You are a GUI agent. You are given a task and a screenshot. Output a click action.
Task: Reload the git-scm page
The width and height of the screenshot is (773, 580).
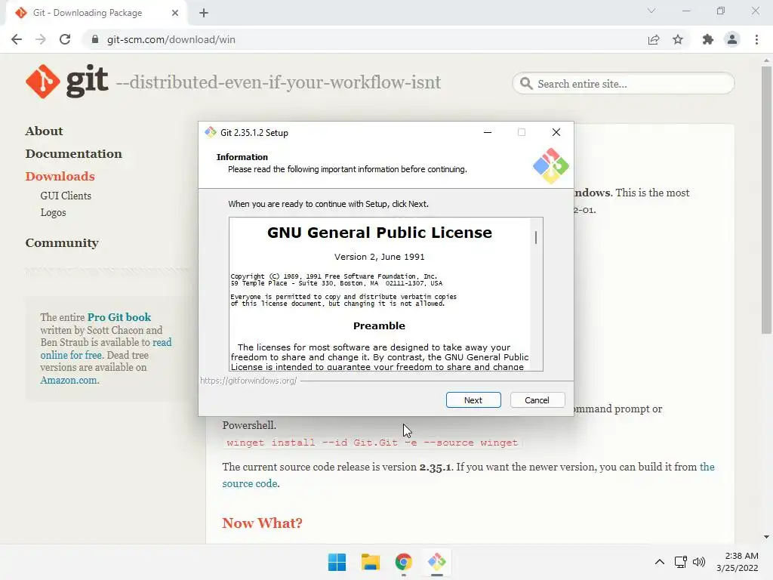tap(65, 39)
